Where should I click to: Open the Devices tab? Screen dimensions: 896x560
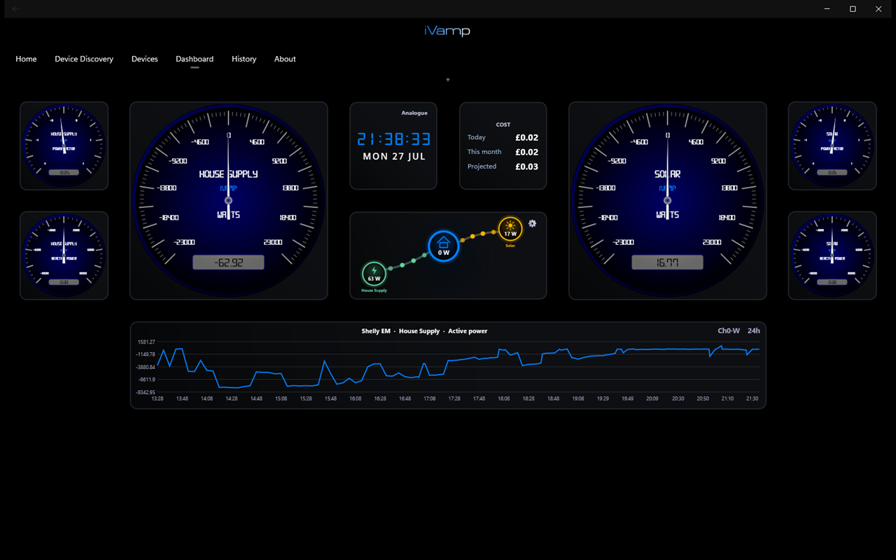coord(145,59)
